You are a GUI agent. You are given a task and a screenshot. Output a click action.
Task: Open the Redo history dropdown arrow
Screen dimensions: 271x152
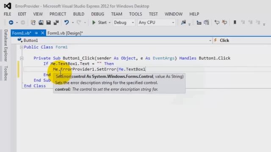(x=85, y=22)
